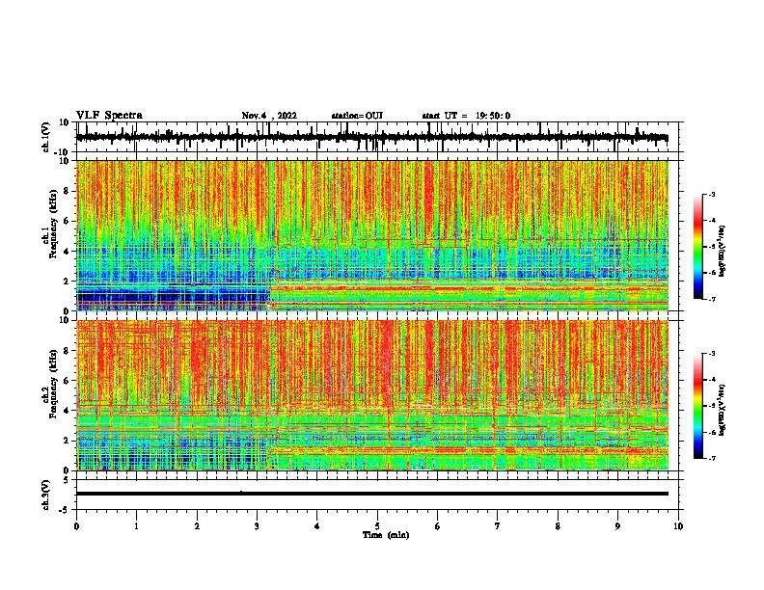Screen dimensions: 764x590
Task: Click the 'station=OUI' label
Action: point(357,116)
